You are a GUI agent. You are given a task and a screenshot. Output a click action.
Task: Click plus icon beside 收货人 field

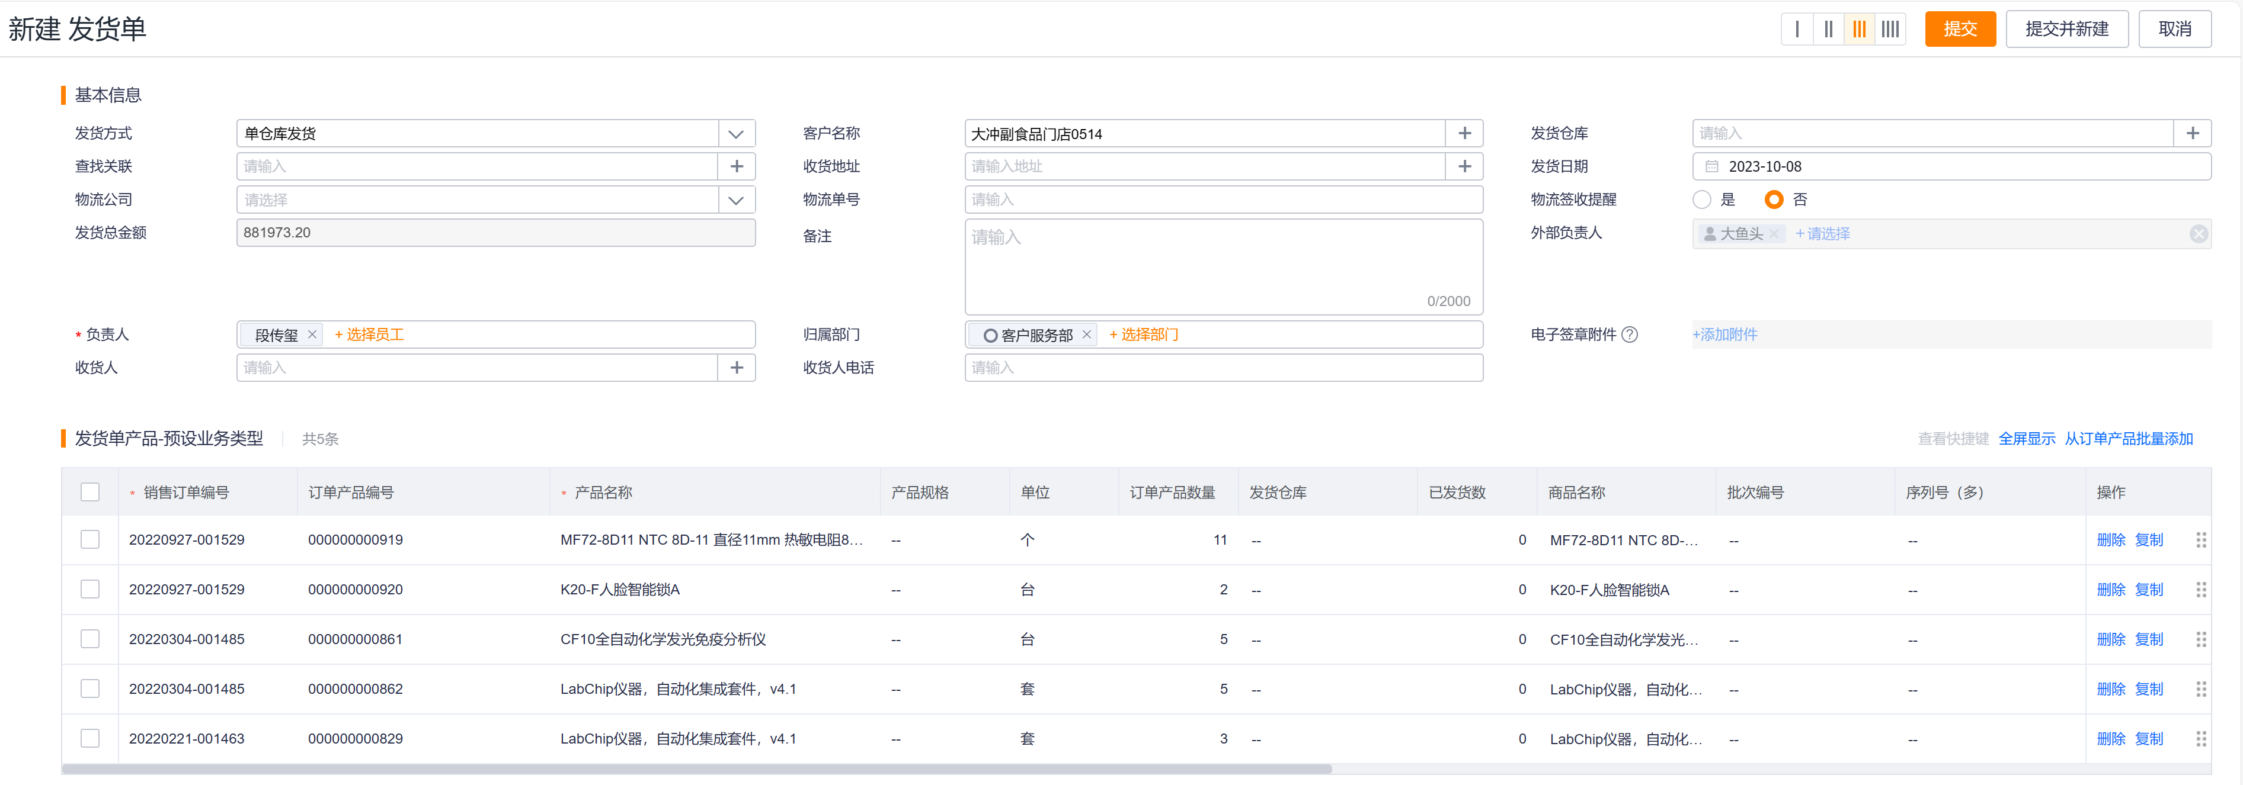point(737,367)
